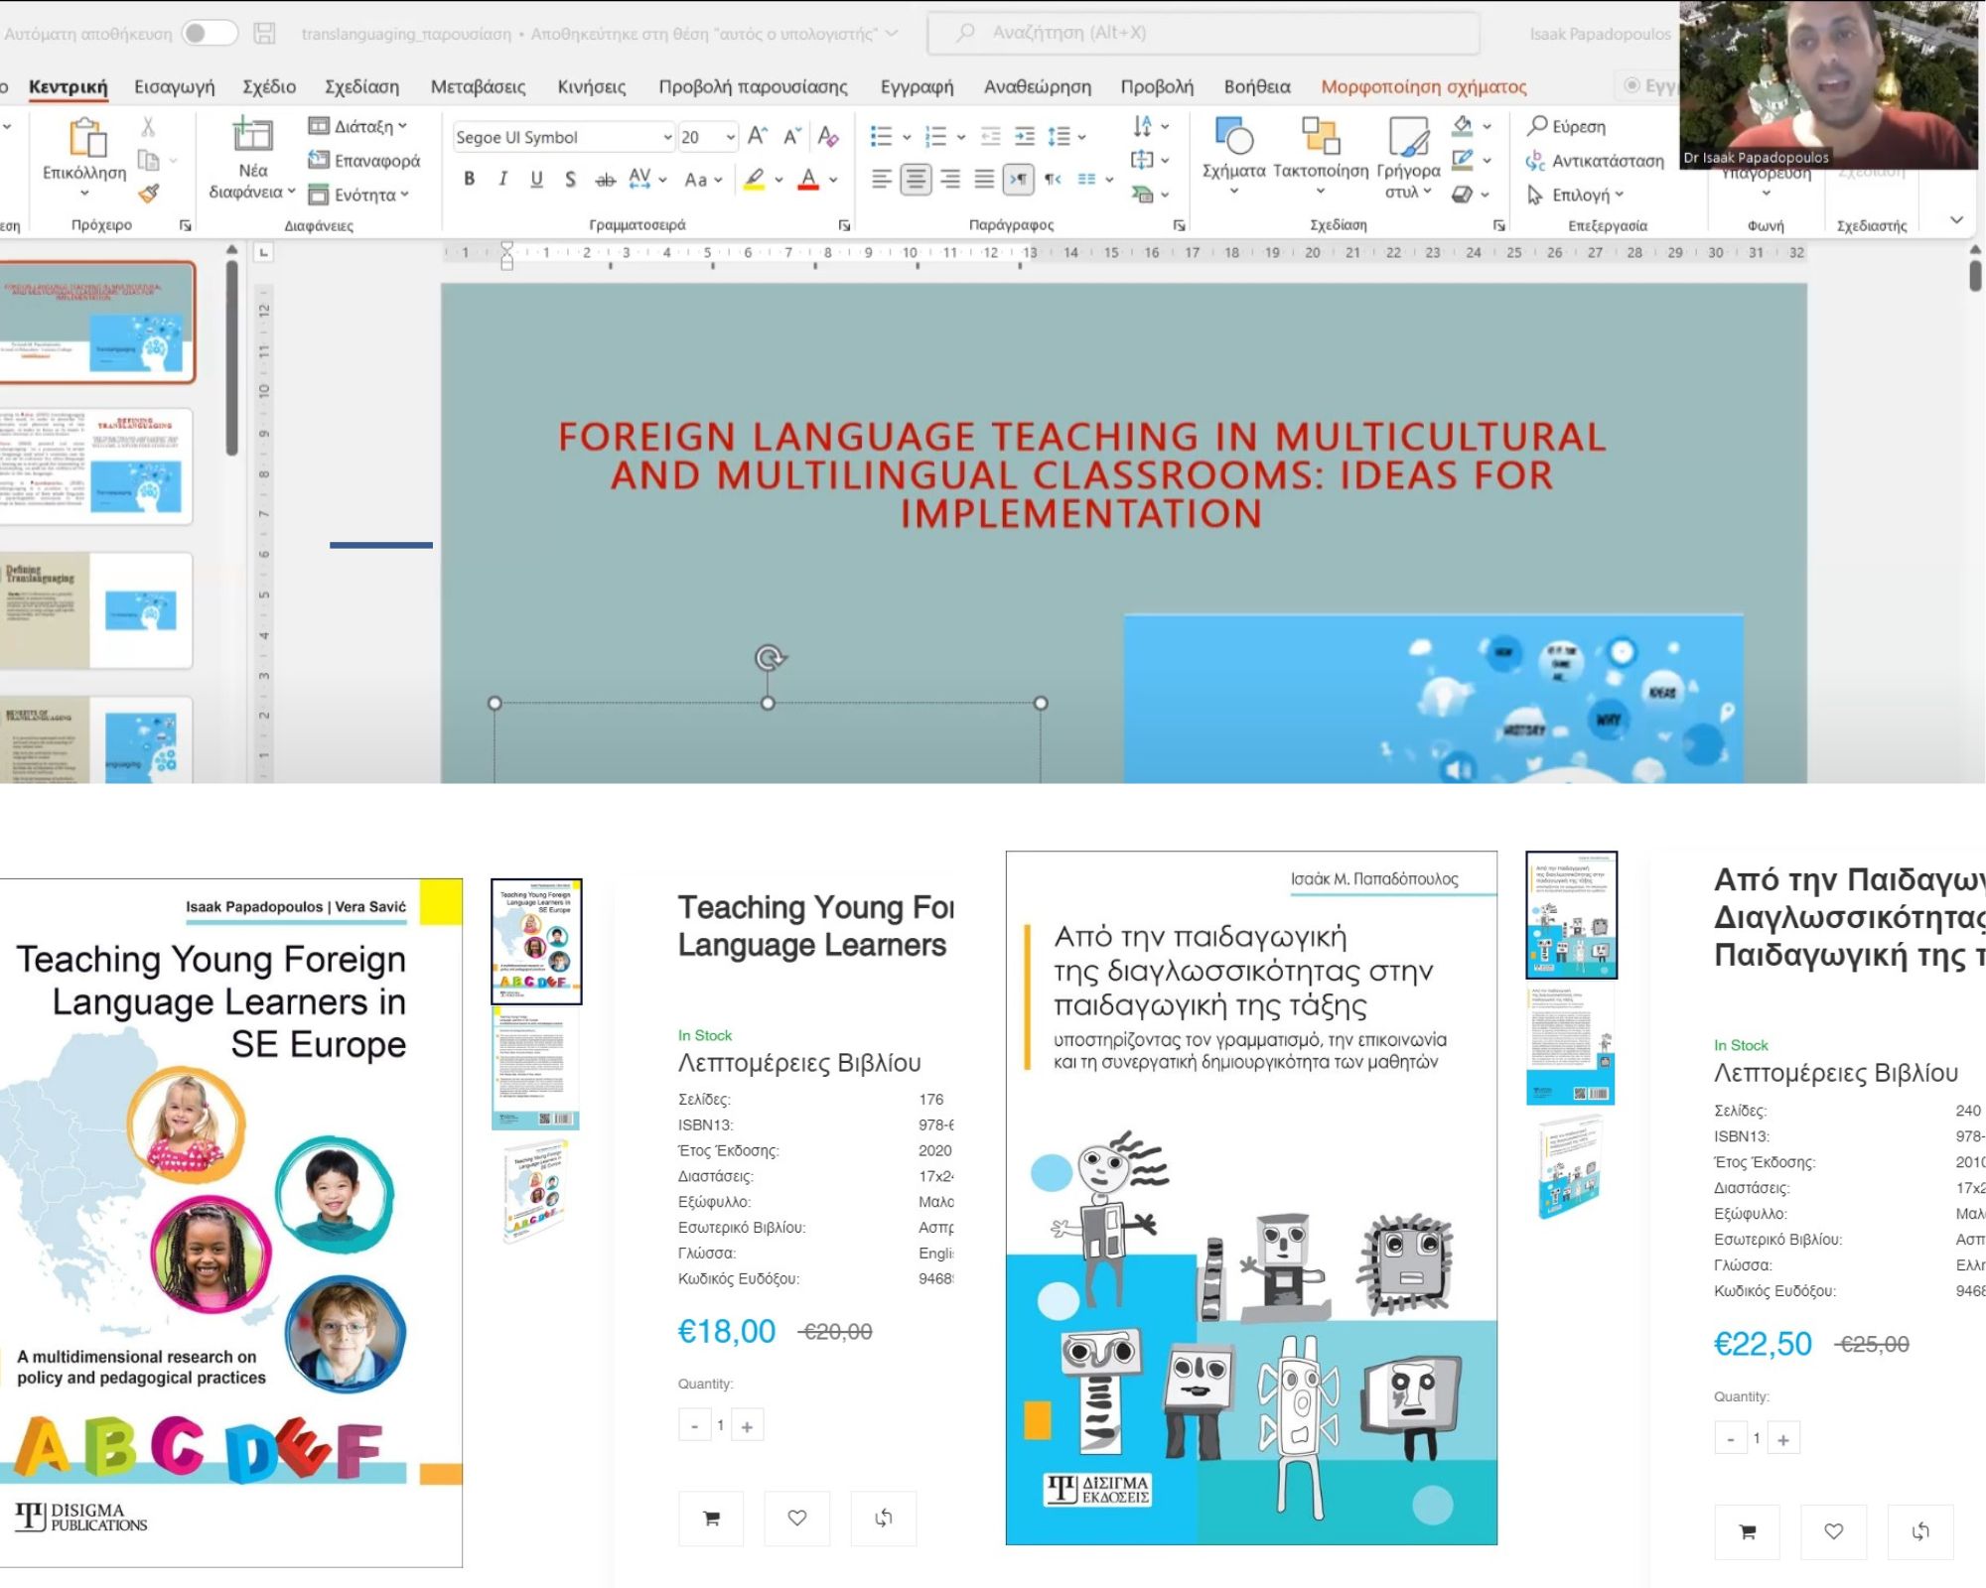
Task: Increase quantity of Teaching Young book
Action: pos(747,1426)
